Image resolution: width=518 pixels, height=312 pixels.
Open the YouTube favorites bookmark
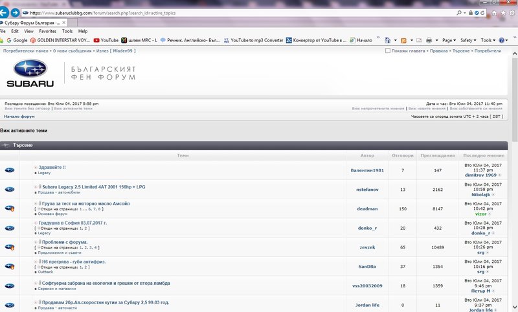click(106, 40)
